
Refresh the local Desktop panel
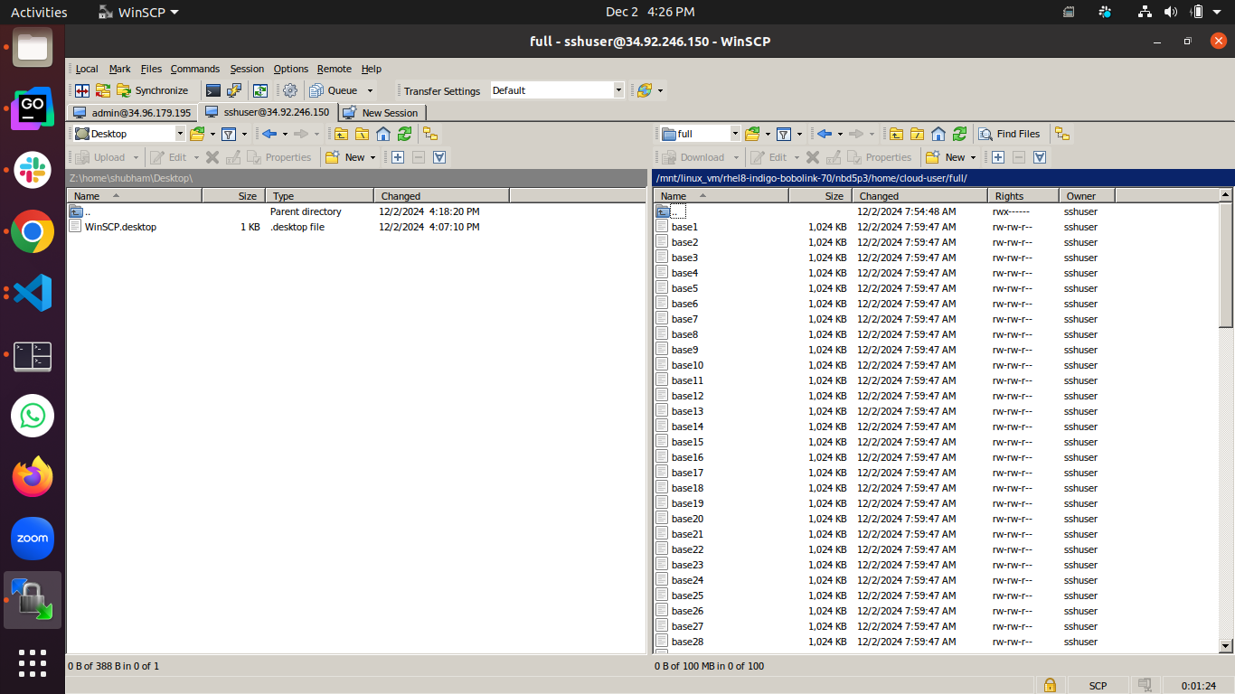tap(404, 134)
